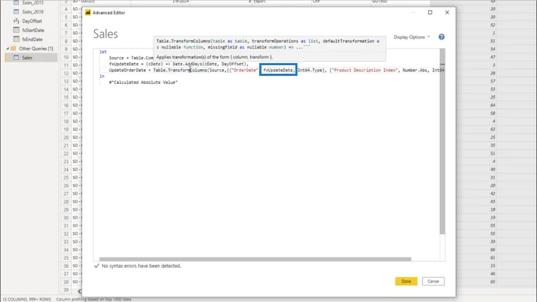Select the Sales_2016 query
Screen dimensions: 537x302
32,11
